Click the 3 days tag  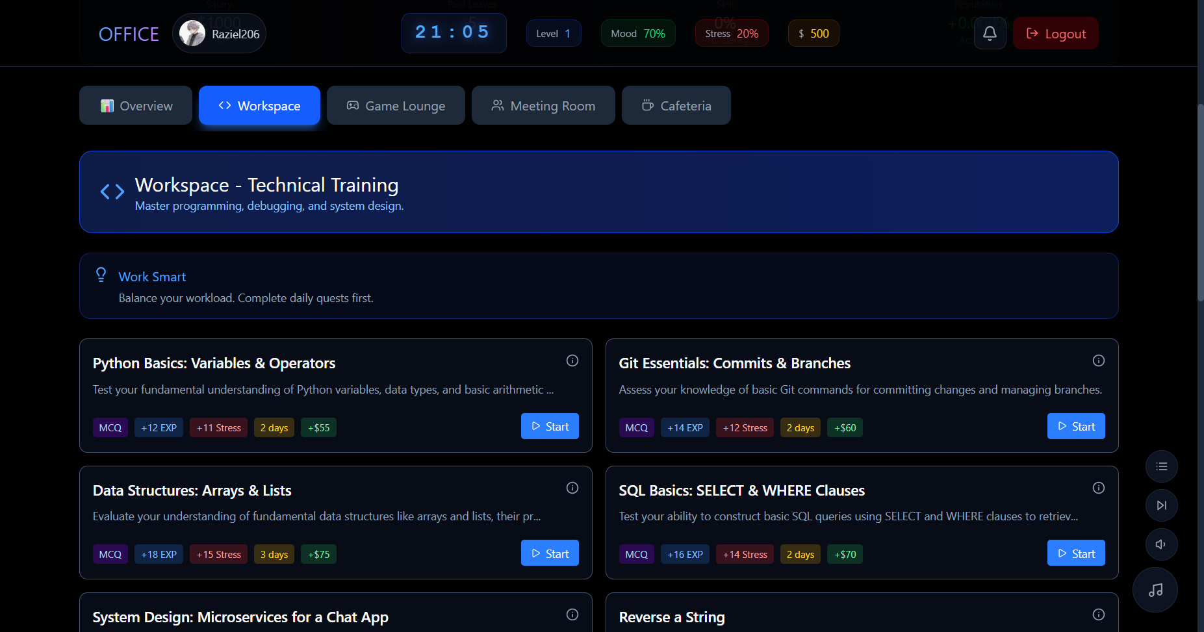274,554
